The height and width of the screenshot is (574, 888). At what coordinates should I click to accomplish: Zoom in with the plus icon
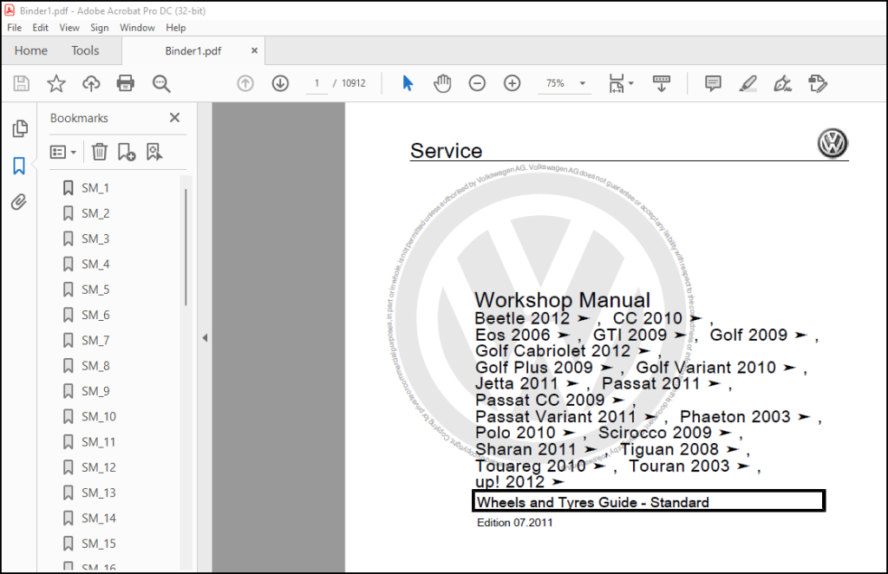512,84
